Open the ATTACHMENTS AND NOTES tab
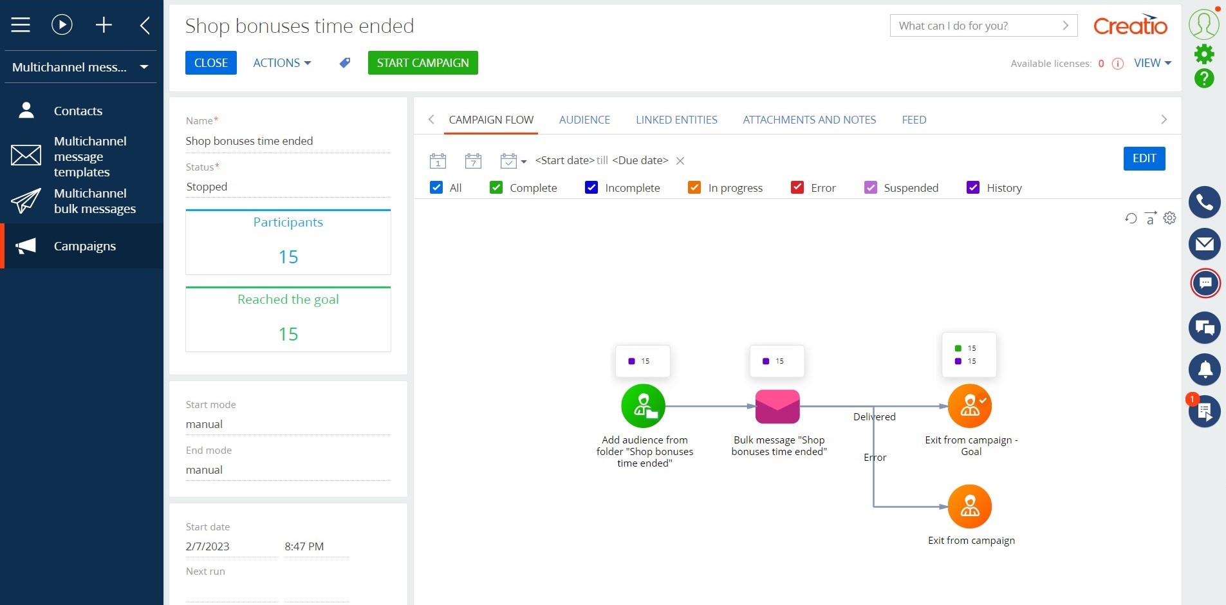 tap(808, 120)
